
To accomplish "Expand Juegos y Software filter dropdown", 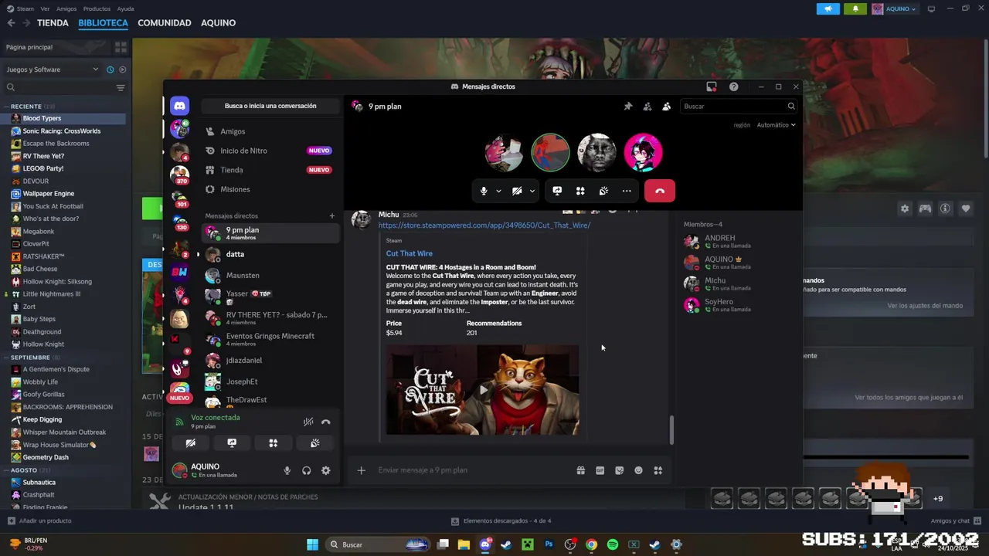I will [53, 69].
